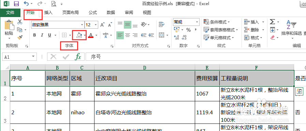This screenshot has width=306, height=131.
Task: Apply comma style number format
Action: click(x=195, y=30)
